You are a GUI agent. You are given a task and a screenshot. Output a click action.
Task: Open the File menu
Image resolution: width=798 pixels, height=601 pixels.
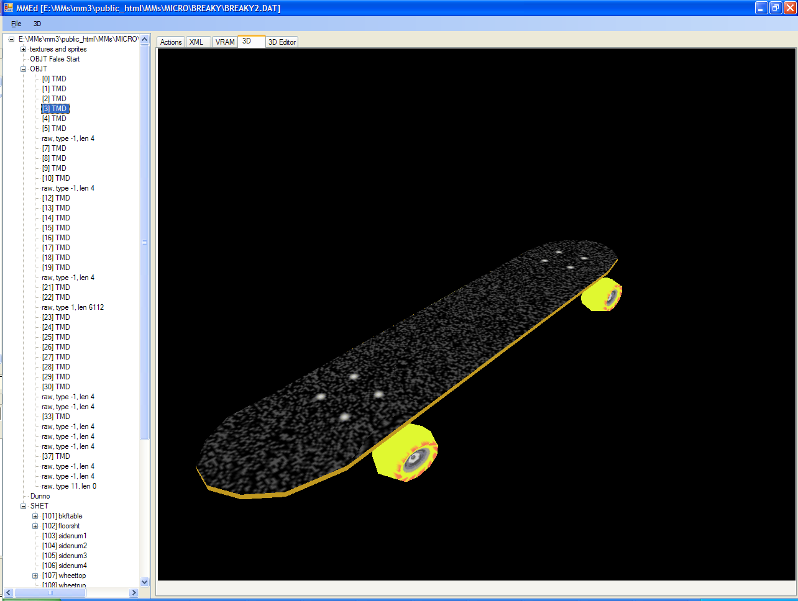coord(16,24)
